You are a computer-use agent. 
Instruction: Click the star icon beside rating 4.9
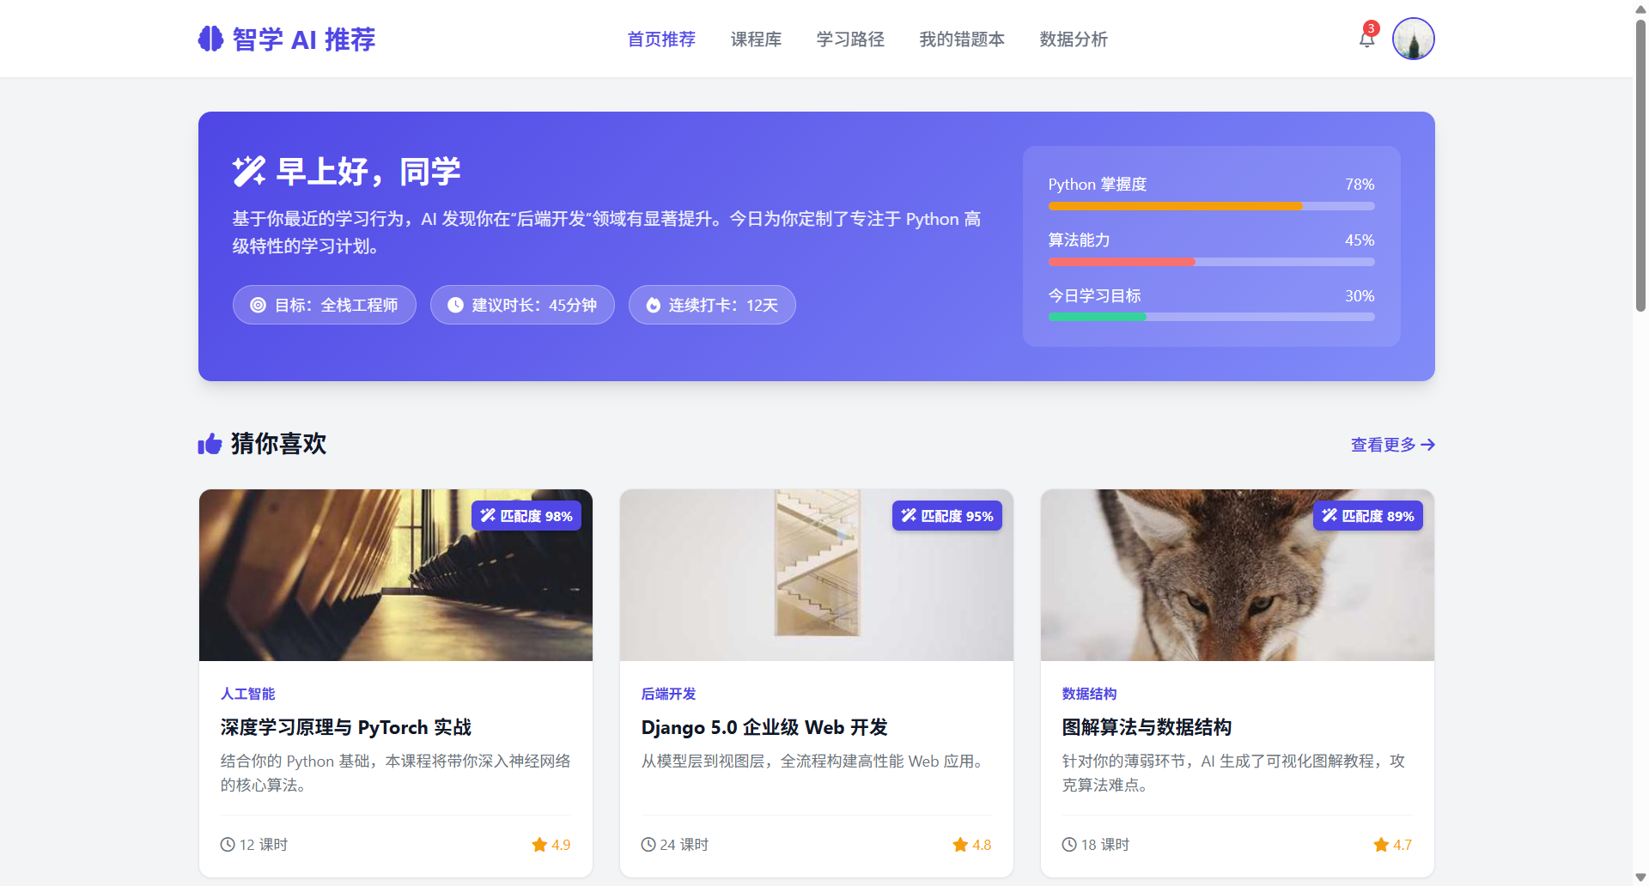(539, 845)
